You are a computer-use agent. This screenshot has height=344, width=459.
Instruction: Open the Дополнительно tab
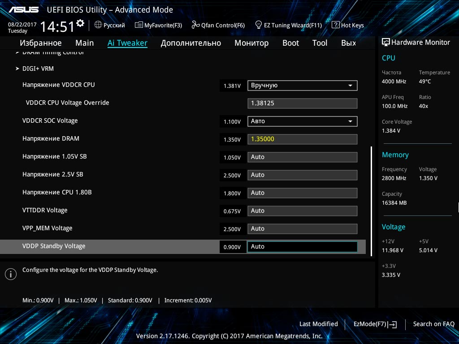pos(191,43)
